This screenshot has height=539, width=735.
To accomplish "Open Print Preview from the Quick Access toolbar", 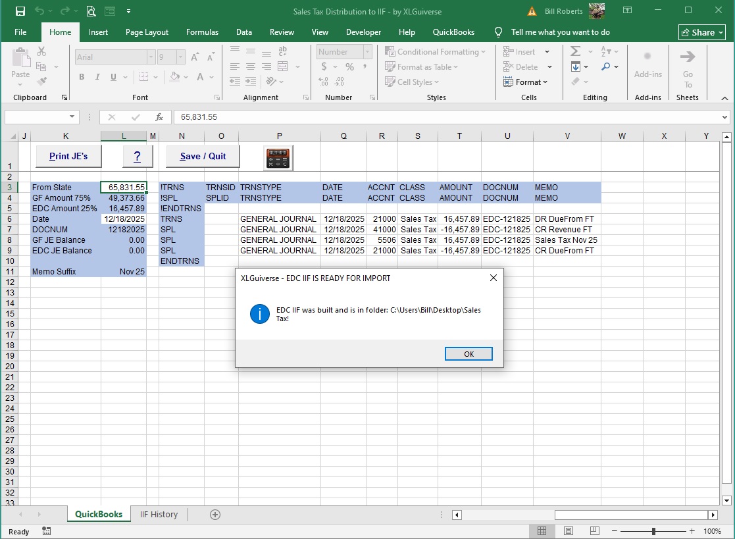I will (91, 11).
